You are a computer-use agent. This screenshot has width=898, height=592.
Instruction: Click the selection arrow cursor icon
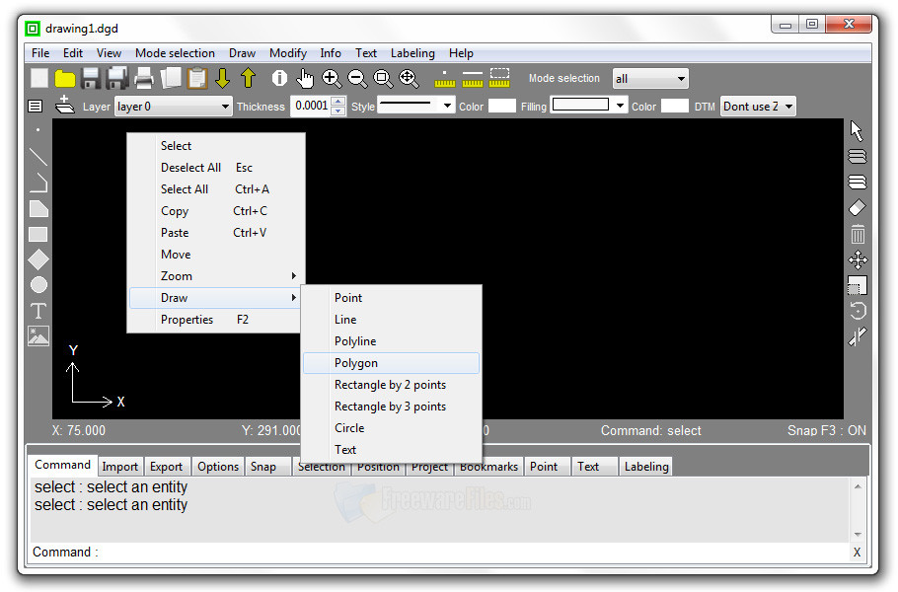[857, 131]
